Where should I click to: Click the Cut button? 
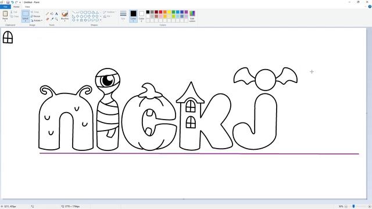(14, 12)
